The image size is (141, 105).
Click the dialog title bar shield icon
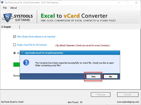(x=22, y=53)
